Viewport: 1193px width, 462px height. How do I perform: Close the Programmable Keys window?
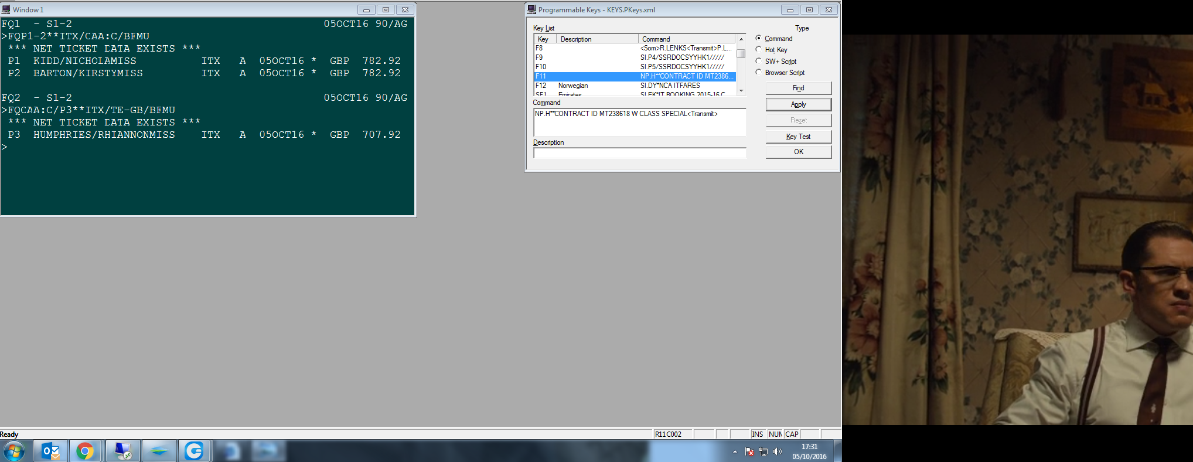829,9
